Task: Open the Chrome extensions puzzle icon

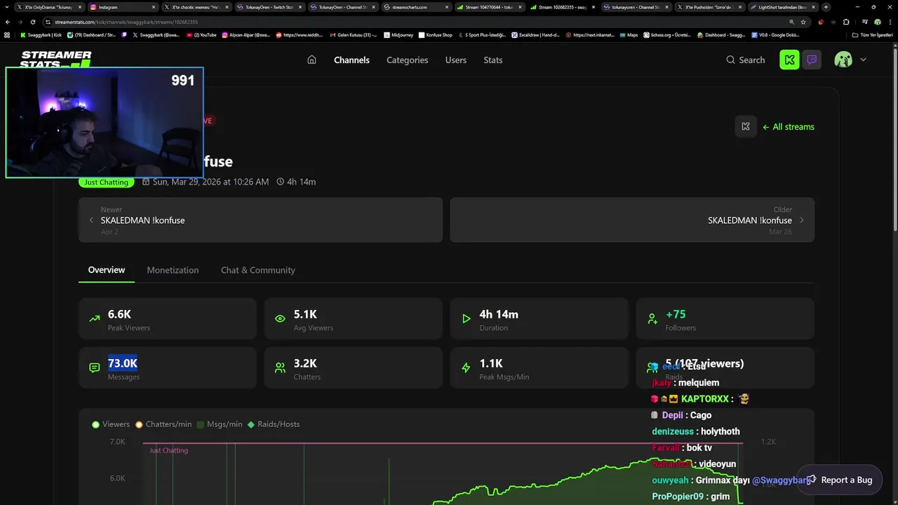Action: click(845, 22)
